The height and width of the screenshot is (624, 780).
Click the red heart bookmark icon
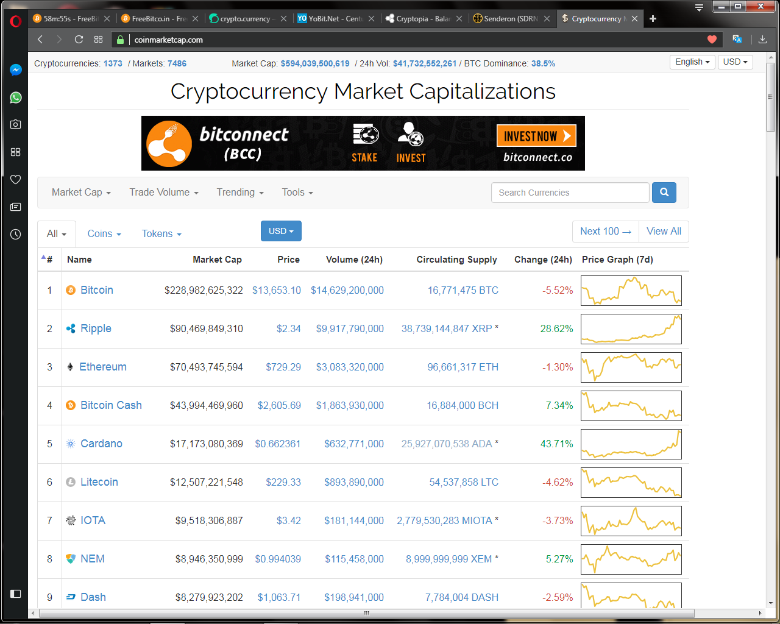(712, 40)
